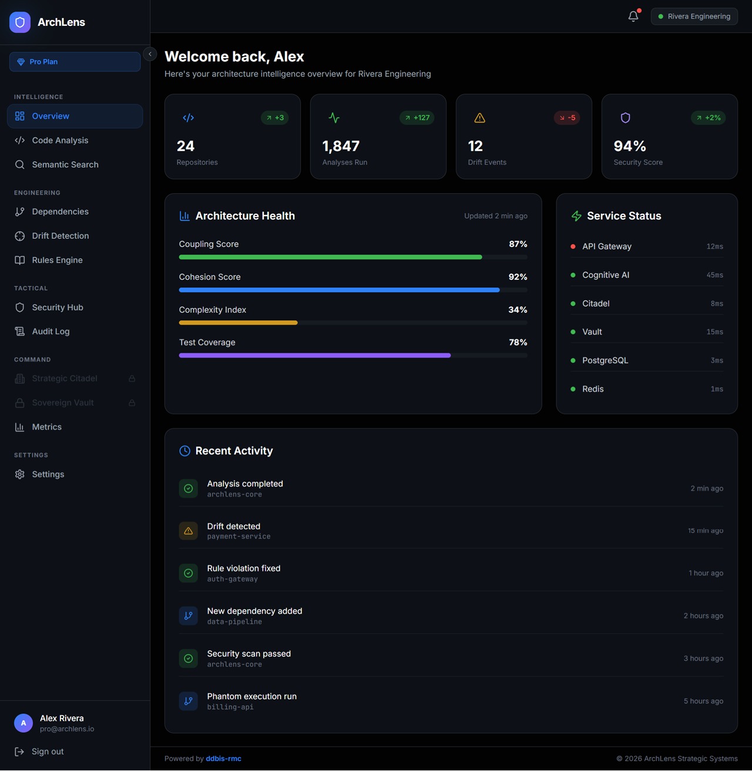The height and width of the screenshot is (772, 752).
Task: Click the +127 trend badge
Action: click(x=417, y=118)
